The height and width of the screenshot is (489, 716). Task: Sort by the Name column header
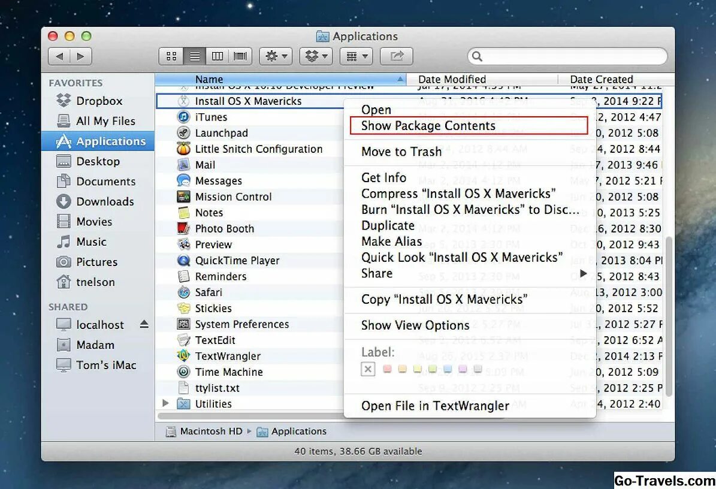(x=280, y=80)
